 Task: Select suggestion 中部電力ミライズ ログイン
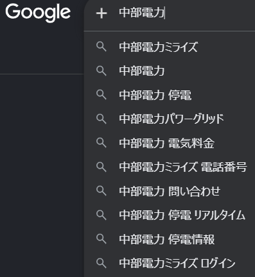170,263
